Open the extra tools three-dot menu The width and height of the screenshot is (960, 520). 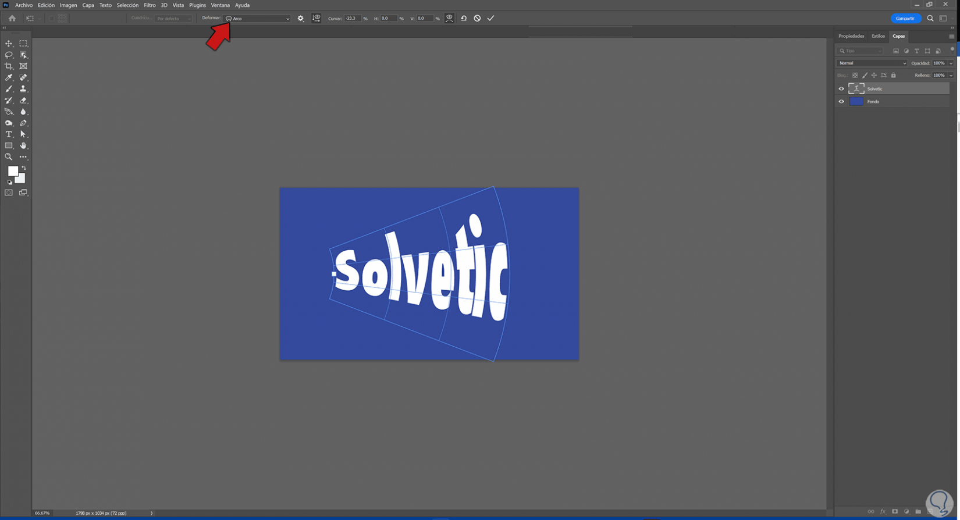(23, 157)
